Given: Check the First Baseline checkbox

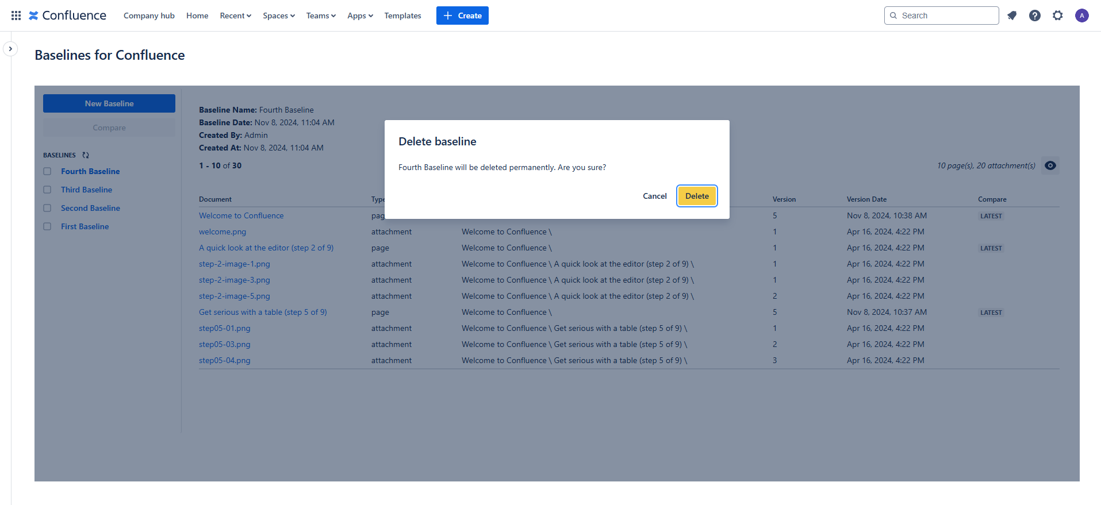Looking at the screenshot, I should click(47, 226).
